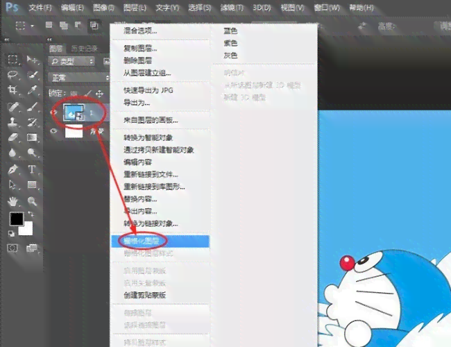Open the 图层(L) menu

tap(135, 8)
